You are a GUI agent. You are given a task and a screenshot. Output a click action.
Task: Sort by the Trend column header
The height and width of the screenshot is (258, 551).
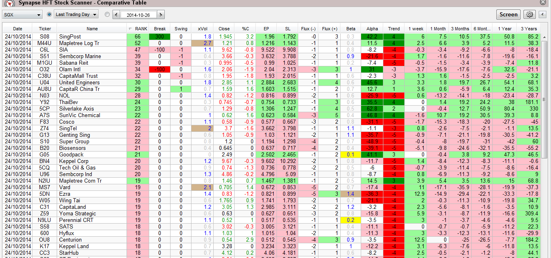pyautogui.click(x=394, y=29)
